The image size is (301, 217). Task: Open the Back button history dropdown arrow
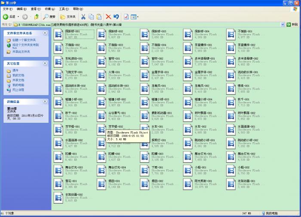click(18, 17)
